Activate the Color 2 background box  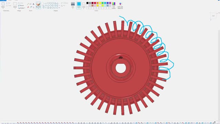coord(84,6)
